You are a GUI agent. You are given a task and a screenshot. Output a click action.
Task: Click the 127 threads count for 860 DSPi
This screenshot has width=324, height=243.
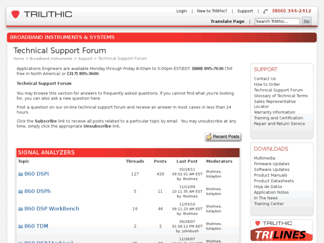(x=135, y=174)
